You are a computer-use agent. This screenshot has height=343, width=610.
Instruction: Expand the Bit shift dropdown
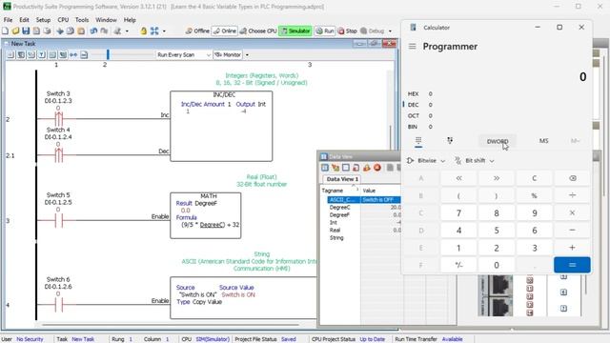(475, 161)
